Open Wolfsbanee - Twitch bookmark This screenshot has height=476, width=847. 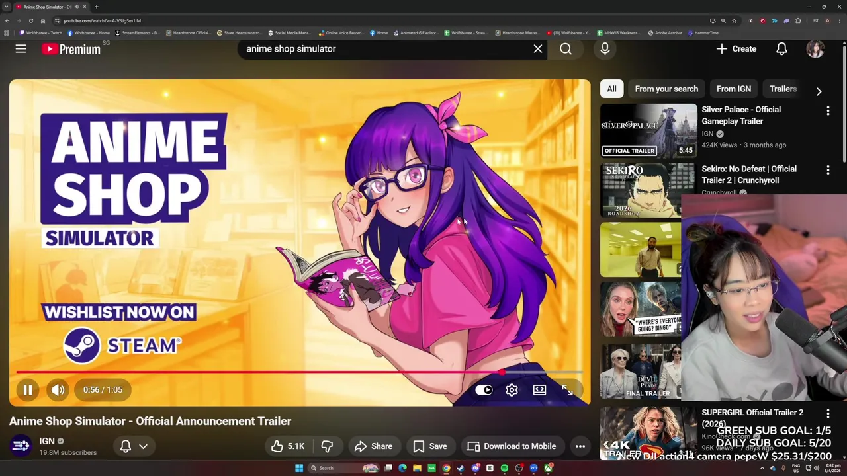tap(41, 33)
